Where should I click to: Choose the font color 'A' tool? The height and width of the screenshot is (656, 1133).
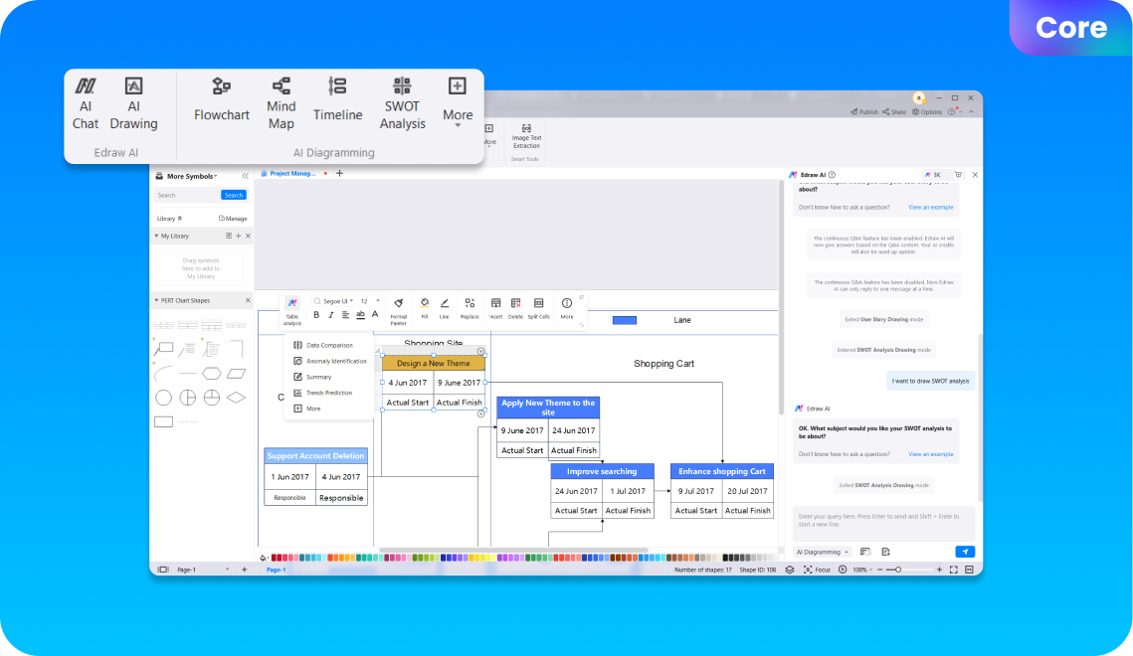click(375, 315)
